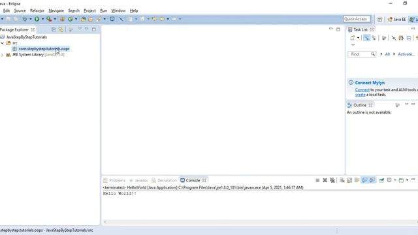Click the Save icon in main toolbar
418x235 pixels.
tap(8, 19)
